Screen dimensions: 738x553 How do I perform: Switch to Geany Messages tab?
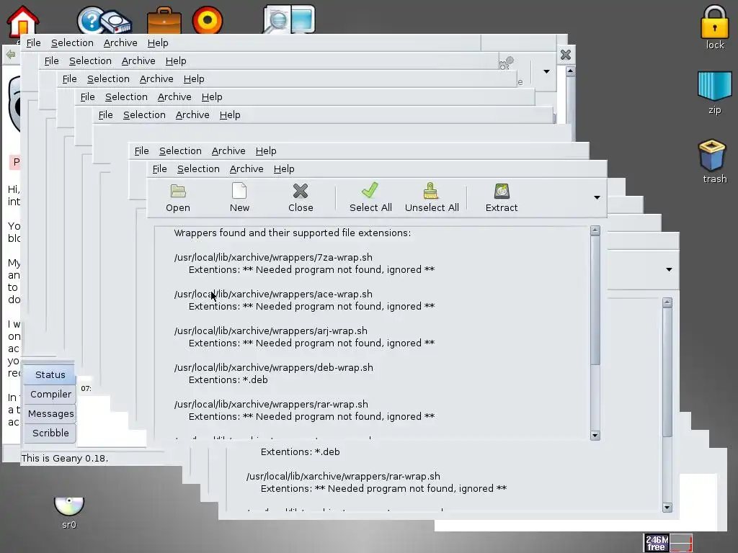pos(50,413)
